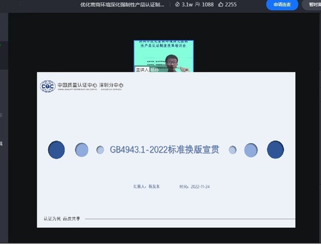Click the partially visible 暂时 button at top right
The image size is (321, 245).
(312, 4)
